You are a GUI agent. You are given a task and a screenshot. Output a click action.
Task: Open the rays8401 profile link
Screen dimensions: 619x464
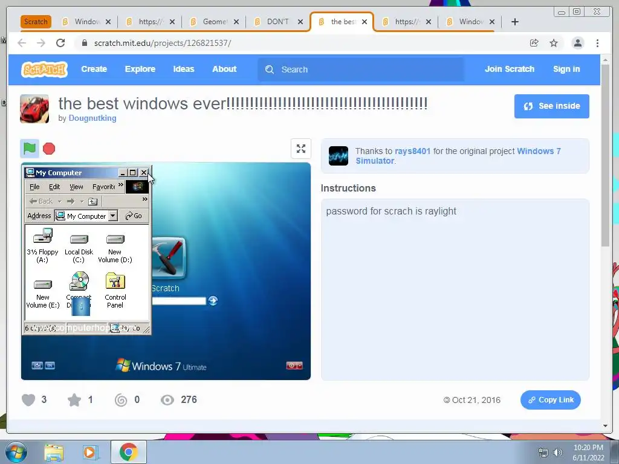pyautogui.click(x=412, y=151)
